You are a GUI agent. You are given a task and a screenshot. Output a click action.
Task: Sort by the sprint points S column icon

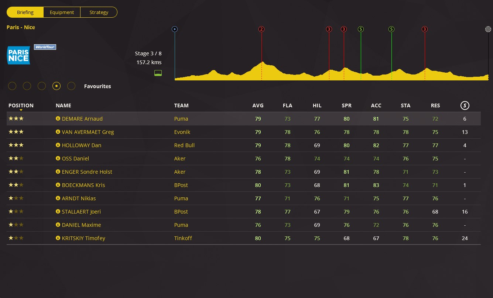point(465,106)
